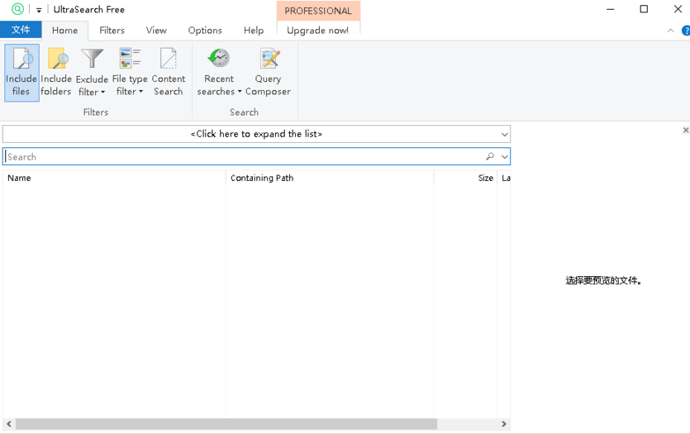Image resolution: width=690 pixels, height=434 pixels.
Task: Click the Upgrade now! button
Action: (x=317, y=31)
